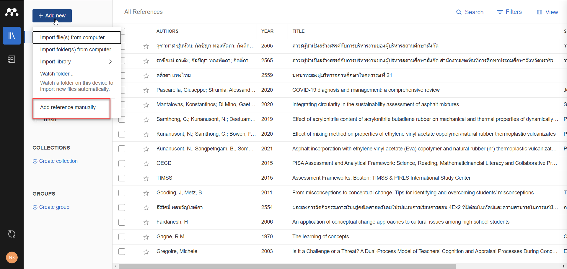Image resolution: width=567 pixels, height=269 pixels.
Task: Expand the Import library submenu arrow
Action: tap(110, 62)
